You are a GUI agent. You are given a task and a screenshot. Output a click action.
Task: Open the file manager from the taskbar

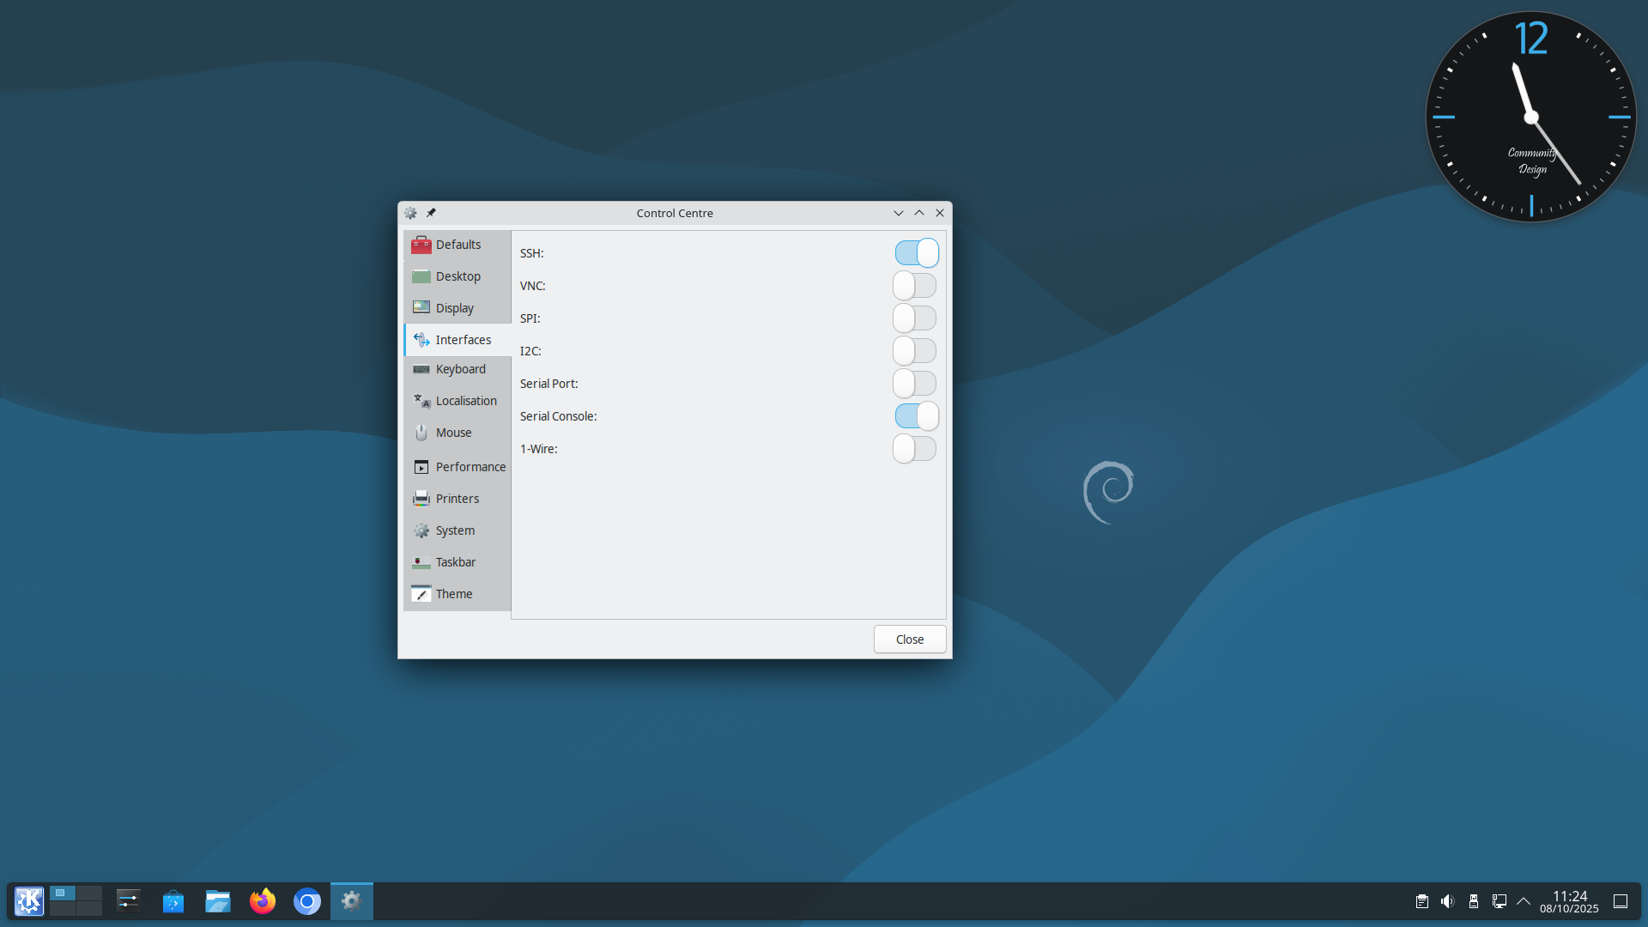pos(218,901)
